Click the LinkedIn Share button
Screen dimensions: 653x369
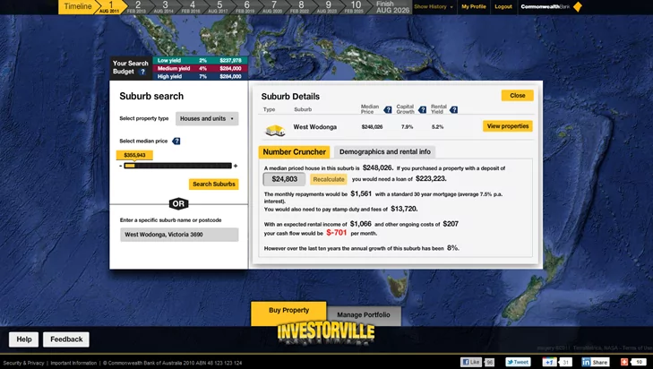[x=596, y=362]
